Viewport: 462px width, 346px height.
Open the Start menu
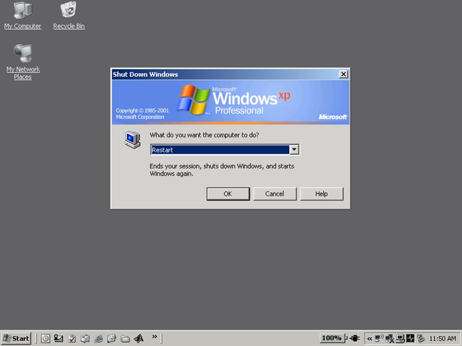pos(16,338)
